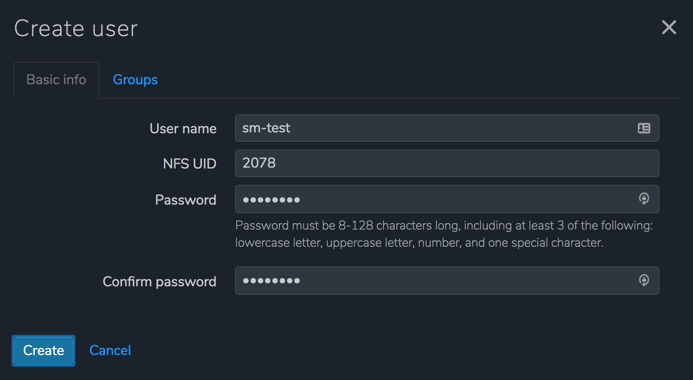
Task: Switch to the Groups tab
Action: pos(135,80)
